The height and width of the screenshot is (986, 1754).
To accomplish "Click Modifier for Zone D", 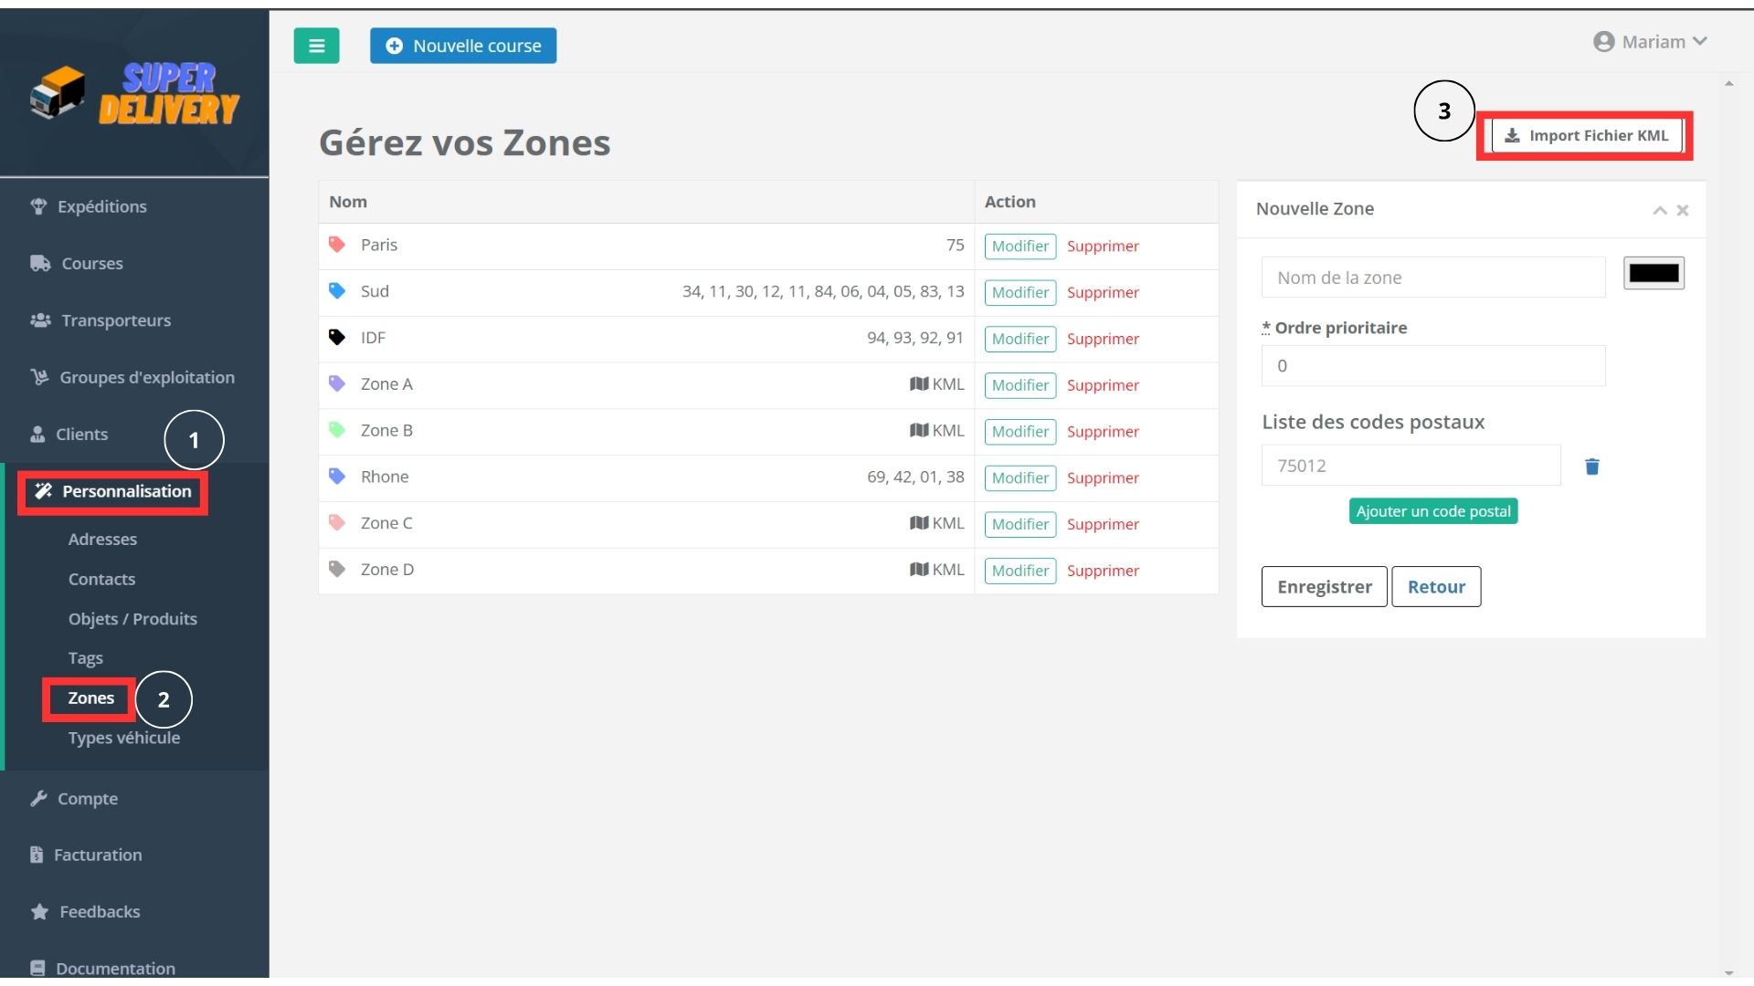I will (x=1020, y=571).
